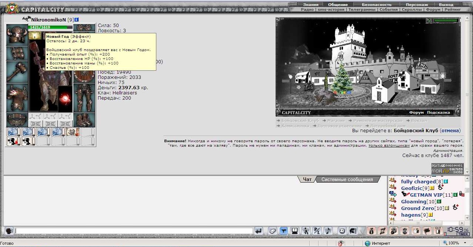The height and width of the screenshot is (247, 473).
Task: Click the horned helmet equipment slot
Action: pos(17,35)
